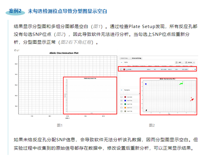The image size is (206, 161).
Task: Click the red cluster points in the plot
Action: point(192,100)
